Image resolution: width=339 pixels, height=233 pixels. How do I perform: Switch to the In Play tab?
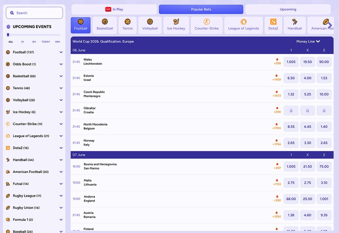114,9
